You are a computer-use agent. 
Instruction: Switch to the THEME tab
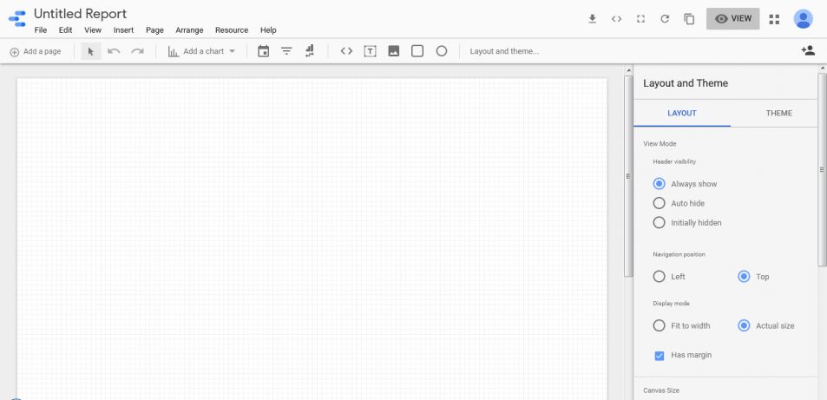click(x=779, y=113)
